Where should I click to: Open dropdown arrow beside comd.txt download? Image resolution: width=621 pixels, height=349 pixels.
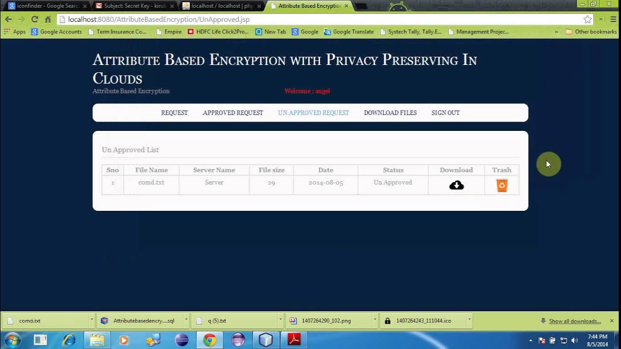pyautogui.click(x=92, y=320)
